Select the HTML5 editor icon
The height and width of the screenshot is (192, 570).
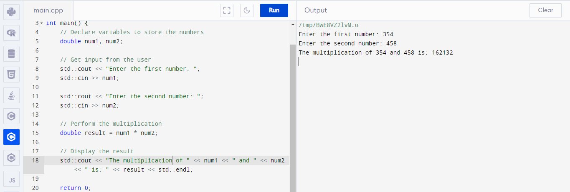click(x=11, y=75)
